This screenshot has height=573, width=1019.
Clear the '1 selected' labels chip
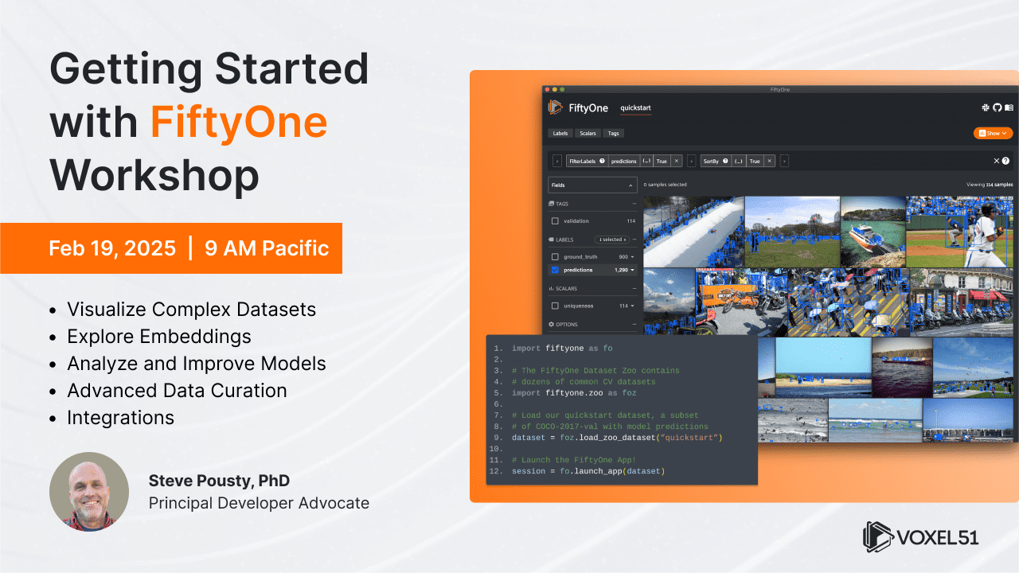612,240
